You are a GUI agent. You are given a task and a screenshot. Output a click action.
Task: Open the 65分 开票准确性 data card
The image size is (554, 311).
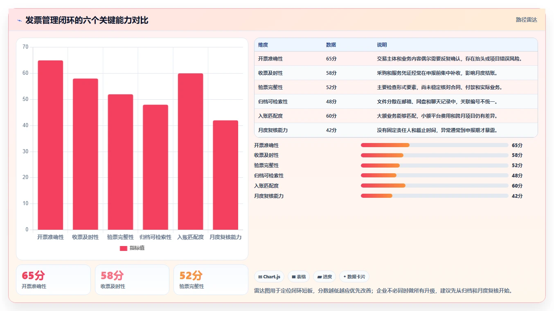[x=53, y=280]
